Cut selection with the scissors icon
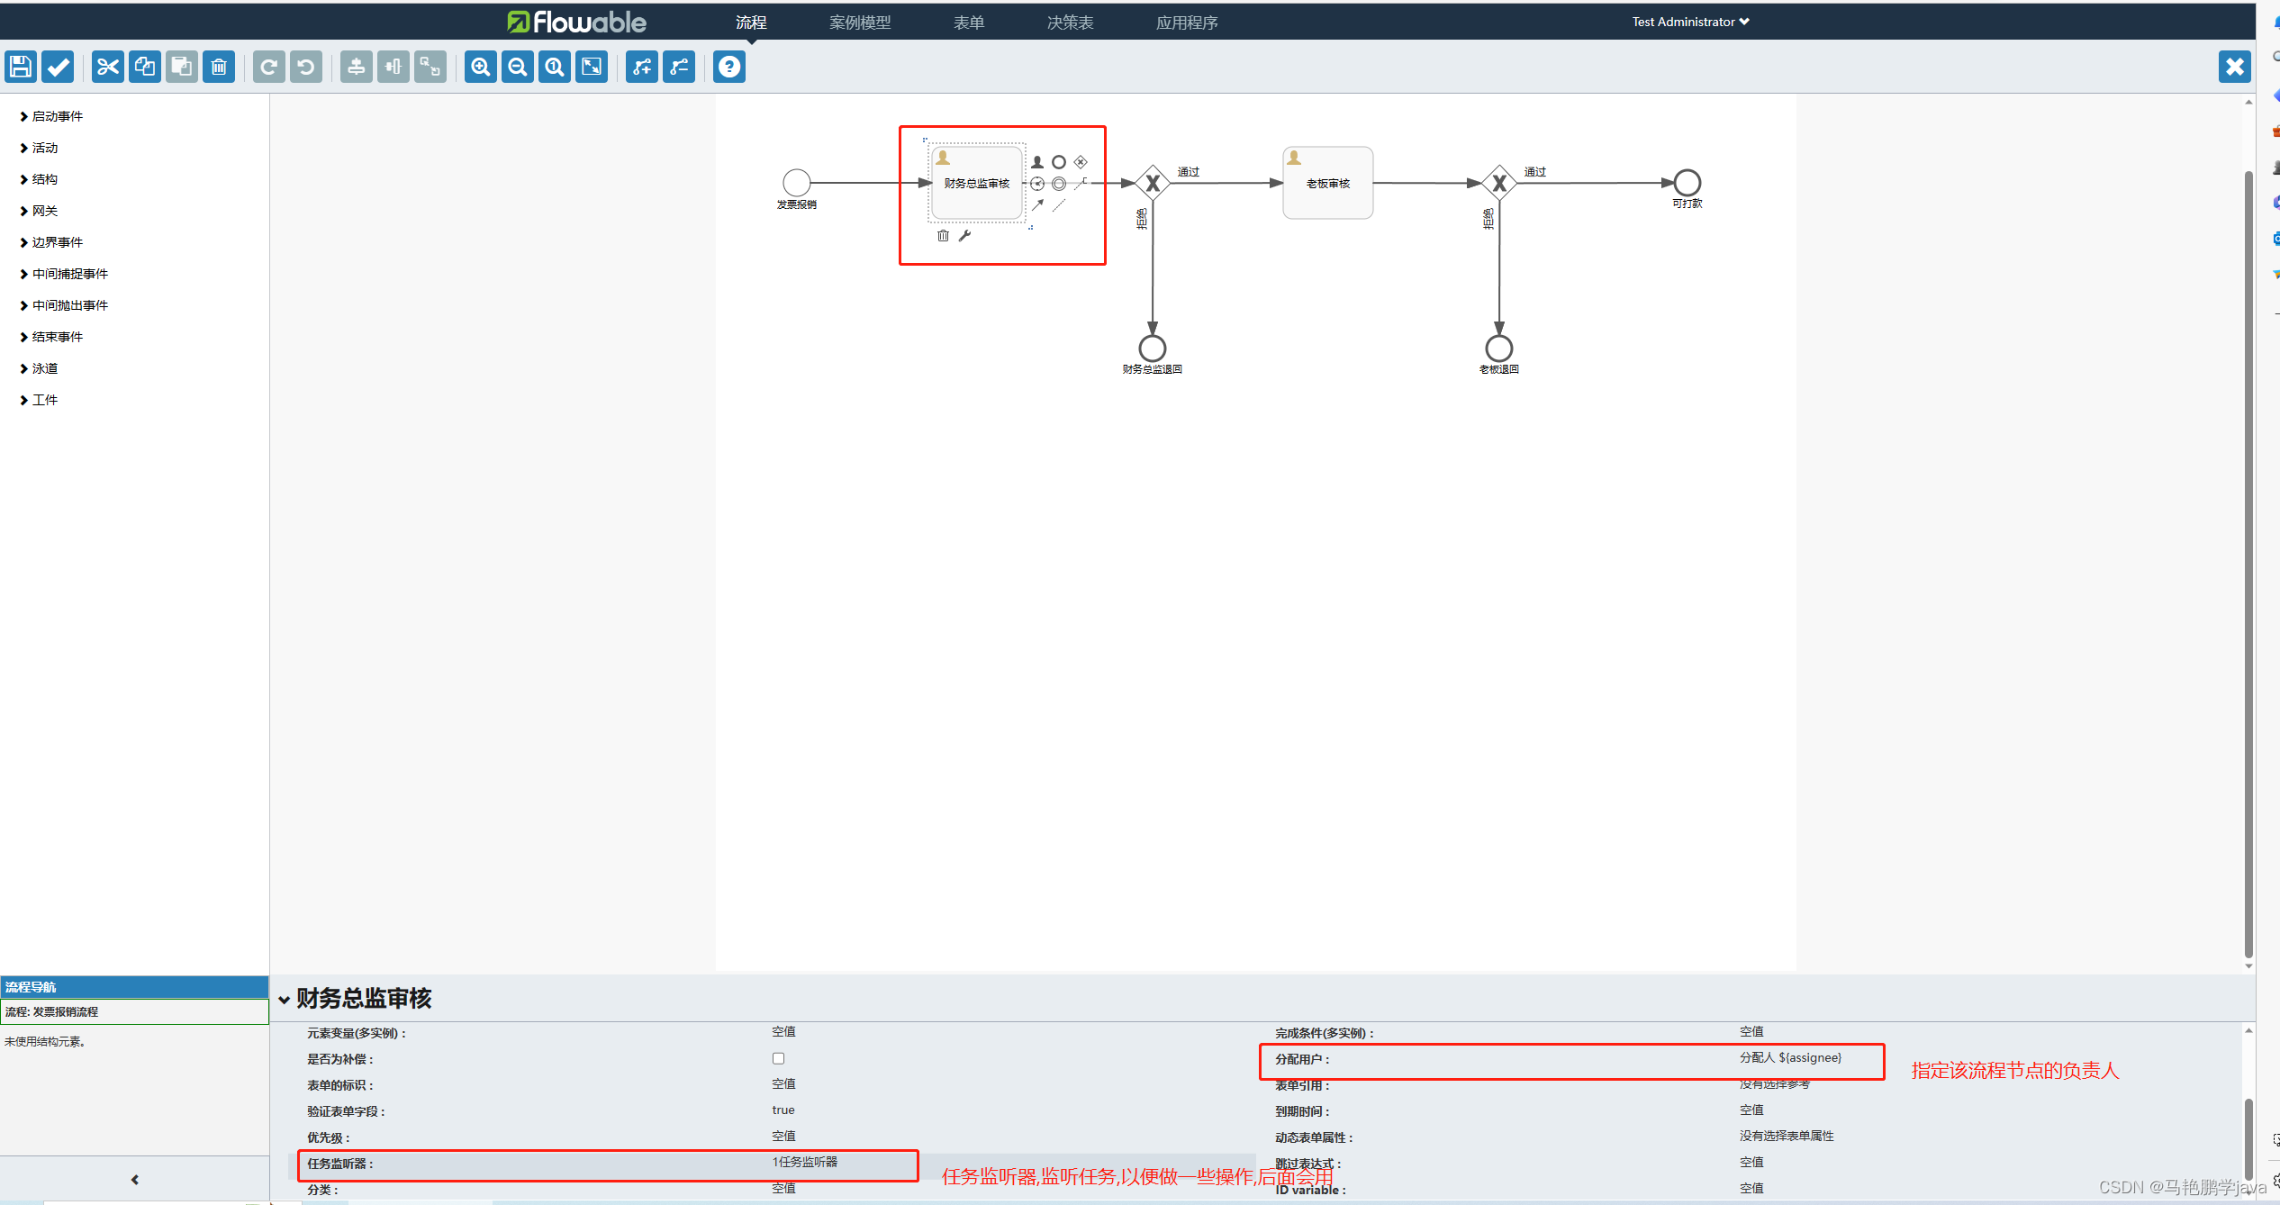 (x=107, y=67)
